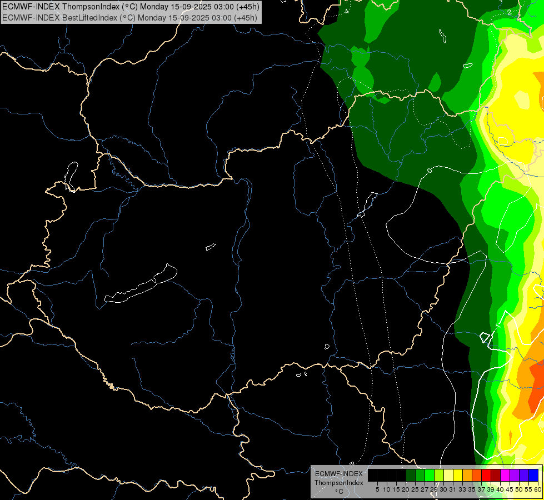The image size is (544, 500).
Task: Click the legend tick value 30
Action: pyautogui.click(x=443, y=489)
